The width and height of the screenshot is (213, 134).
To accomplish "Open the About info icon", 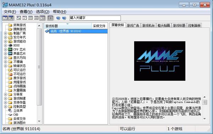I will (58, 18).
